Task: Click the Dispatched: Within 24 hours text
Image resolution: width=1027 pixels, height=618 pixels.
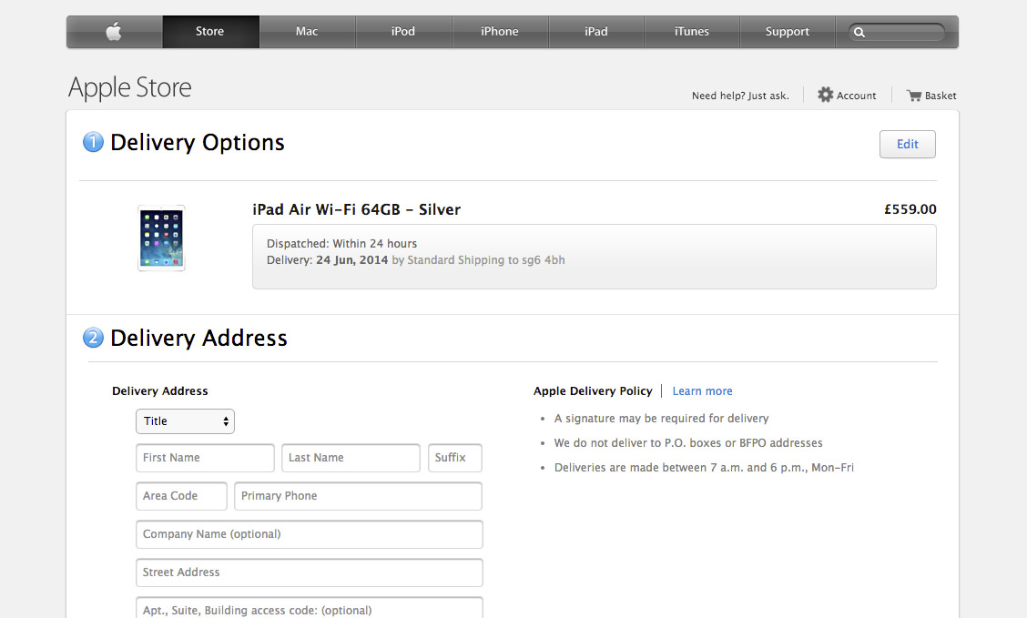Action: 341,244
